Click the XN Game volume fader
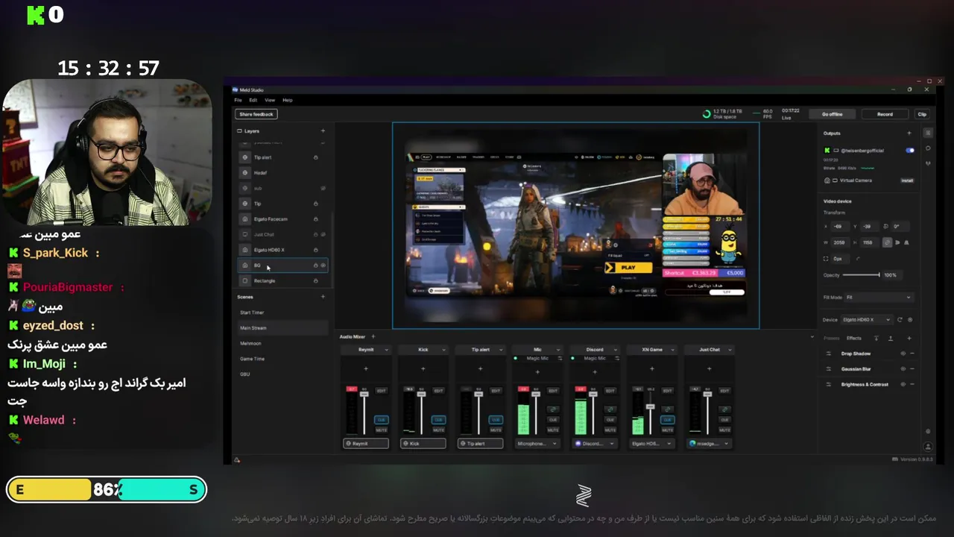 [651, 406]
